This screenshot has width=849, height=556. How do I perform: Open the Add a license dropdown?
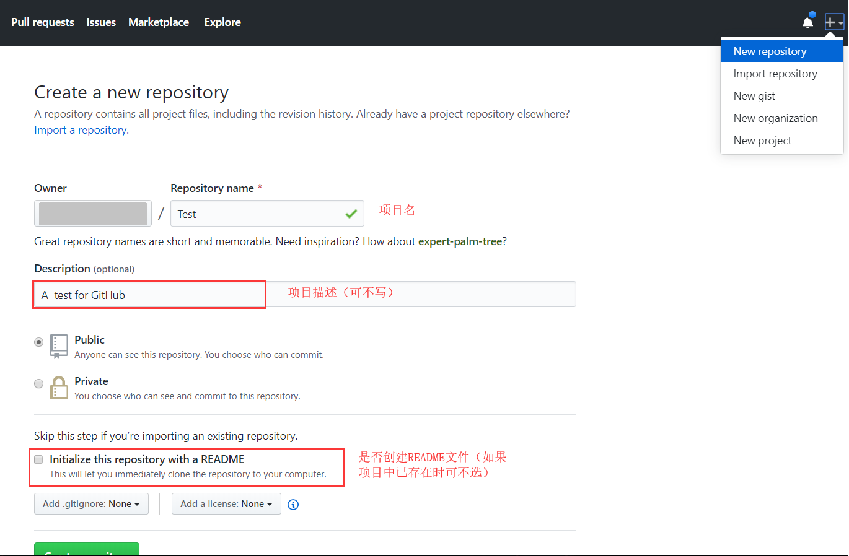coord(226,504)
